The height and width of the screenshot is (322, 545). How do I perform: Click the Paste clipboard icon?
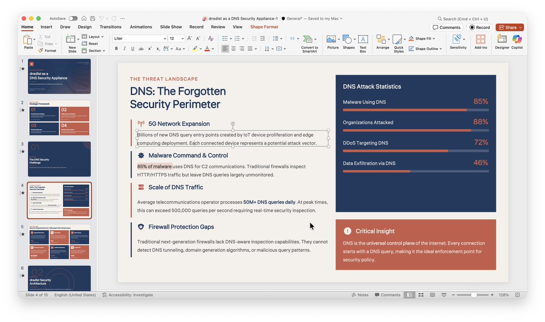tap(28, 40)
